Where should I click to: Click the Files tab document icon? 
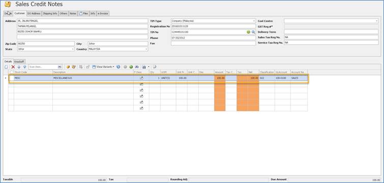click(80, 13)
